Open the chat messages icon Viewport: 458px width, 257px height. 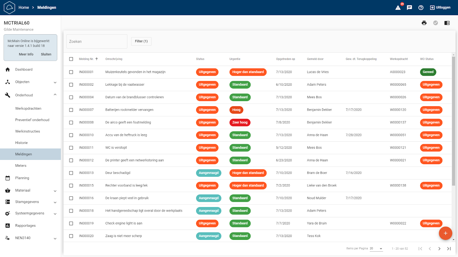click(x=409, y=8)
